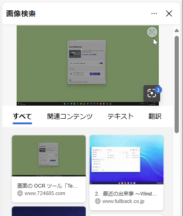The image size is (183, 216).
Task: Click the visual search crop icon on the image
Action: [x=152, y=32]
